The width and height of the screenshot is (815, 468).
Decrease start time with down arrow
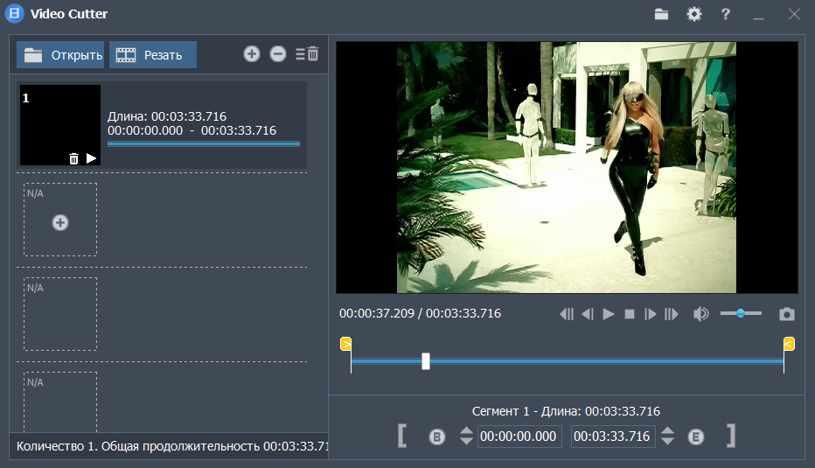[466, 441]
